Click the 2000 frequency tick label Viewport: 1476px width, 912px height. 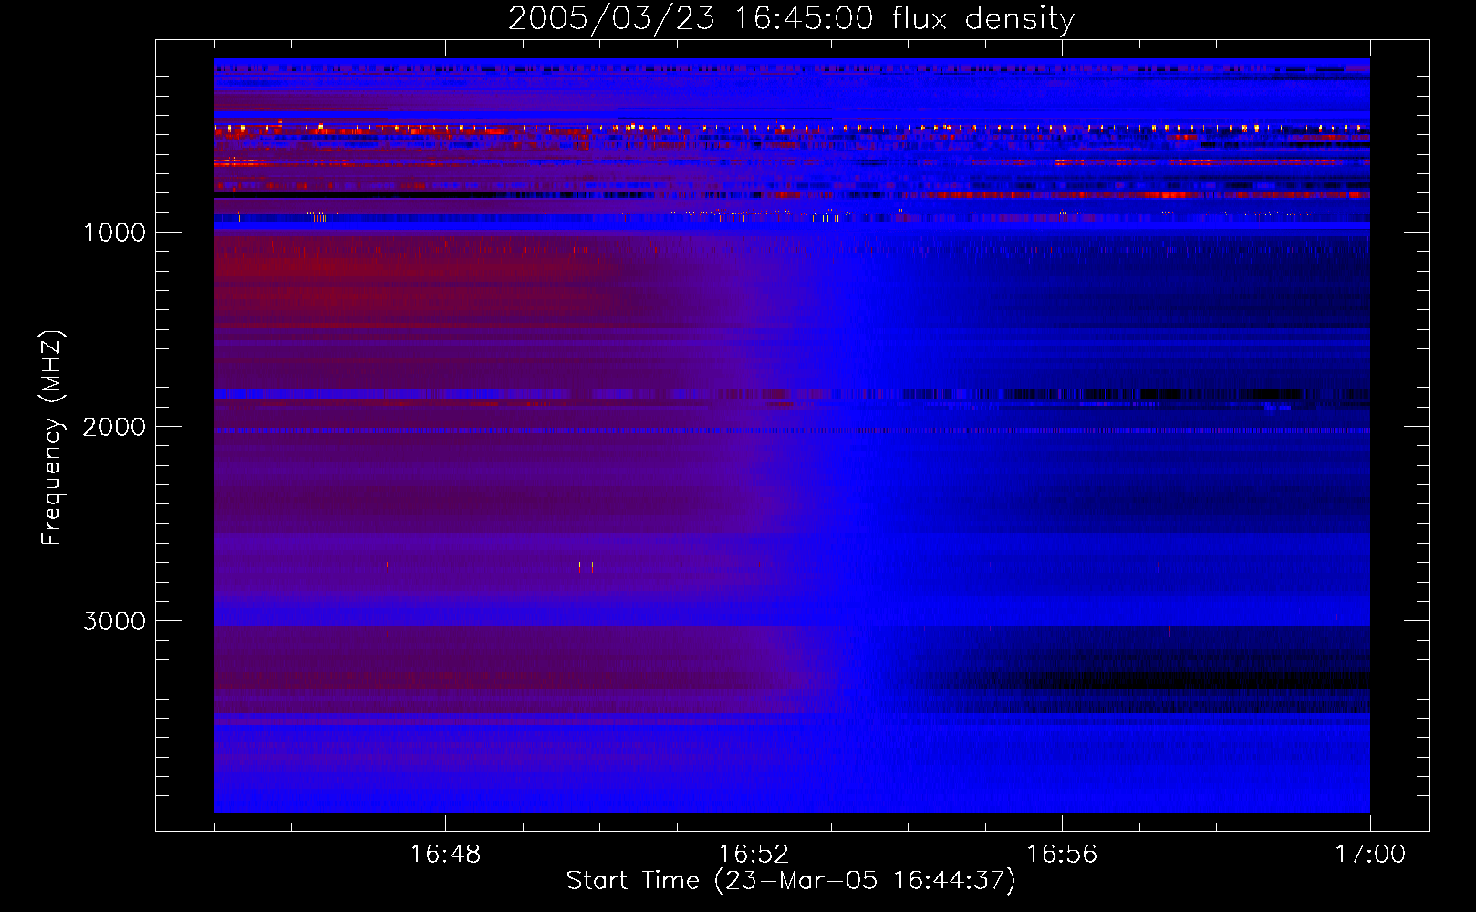coord(114,427)
